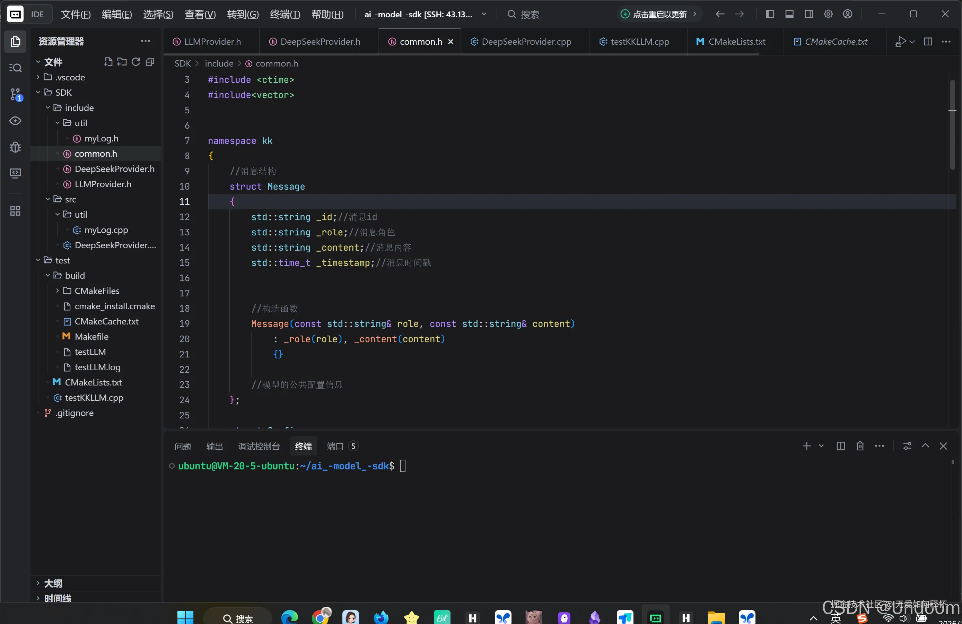The image size is (962, 624).
Task: Open the Extensions activity bar icon
Action: tap(15, 211)
